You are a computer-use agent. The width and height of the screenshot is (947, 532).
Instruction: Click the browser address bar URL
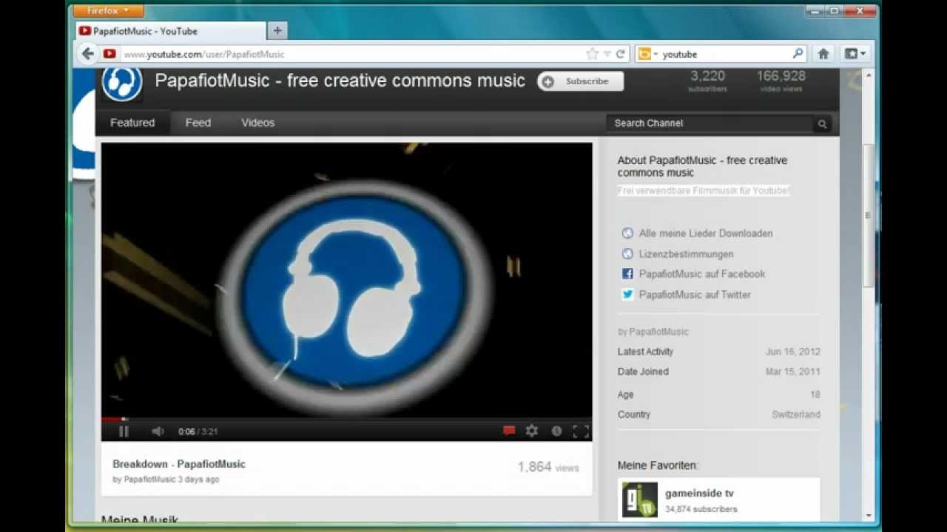[x=203, y=55]
